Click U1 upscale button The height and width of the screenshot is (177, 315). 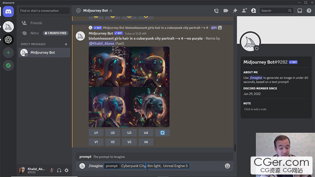[96, 133]
